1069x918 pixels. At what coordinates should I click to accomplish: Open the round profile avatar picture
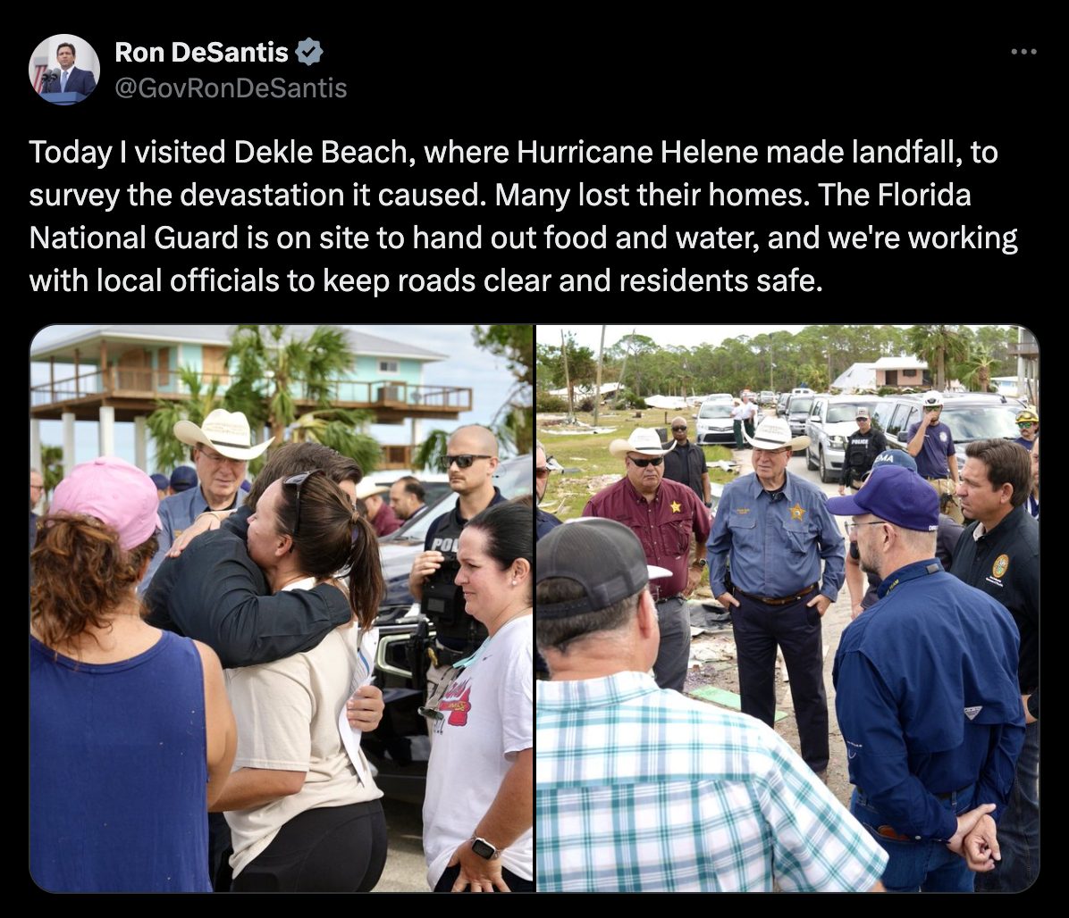coord(64,70)
